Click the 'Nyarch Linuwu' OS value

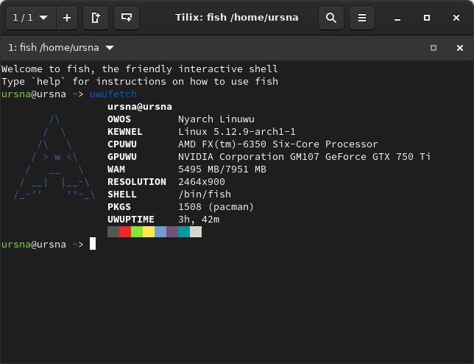[216, 119]
